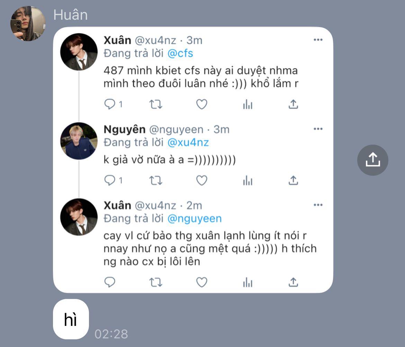Like Xuân's last tweet
405x347 pixels.
click(201, 282)
